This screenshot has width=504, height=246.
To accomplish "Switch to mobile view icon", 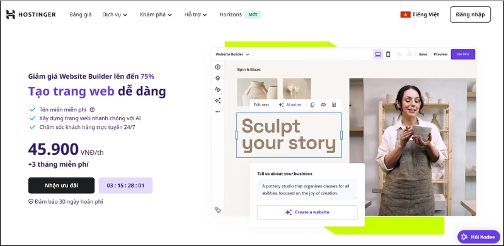I will tap(388, 54).
